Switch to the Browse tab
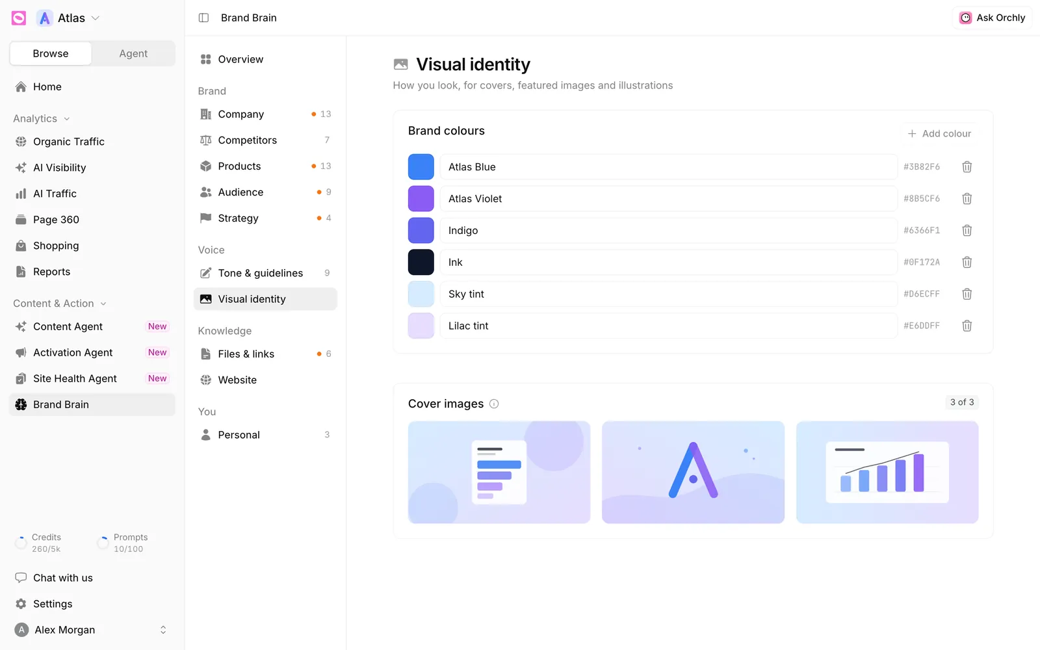 pos(51,53)
